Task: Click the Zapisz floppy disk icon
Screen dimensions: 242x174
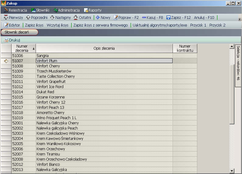Action: [x=168, y=17]
